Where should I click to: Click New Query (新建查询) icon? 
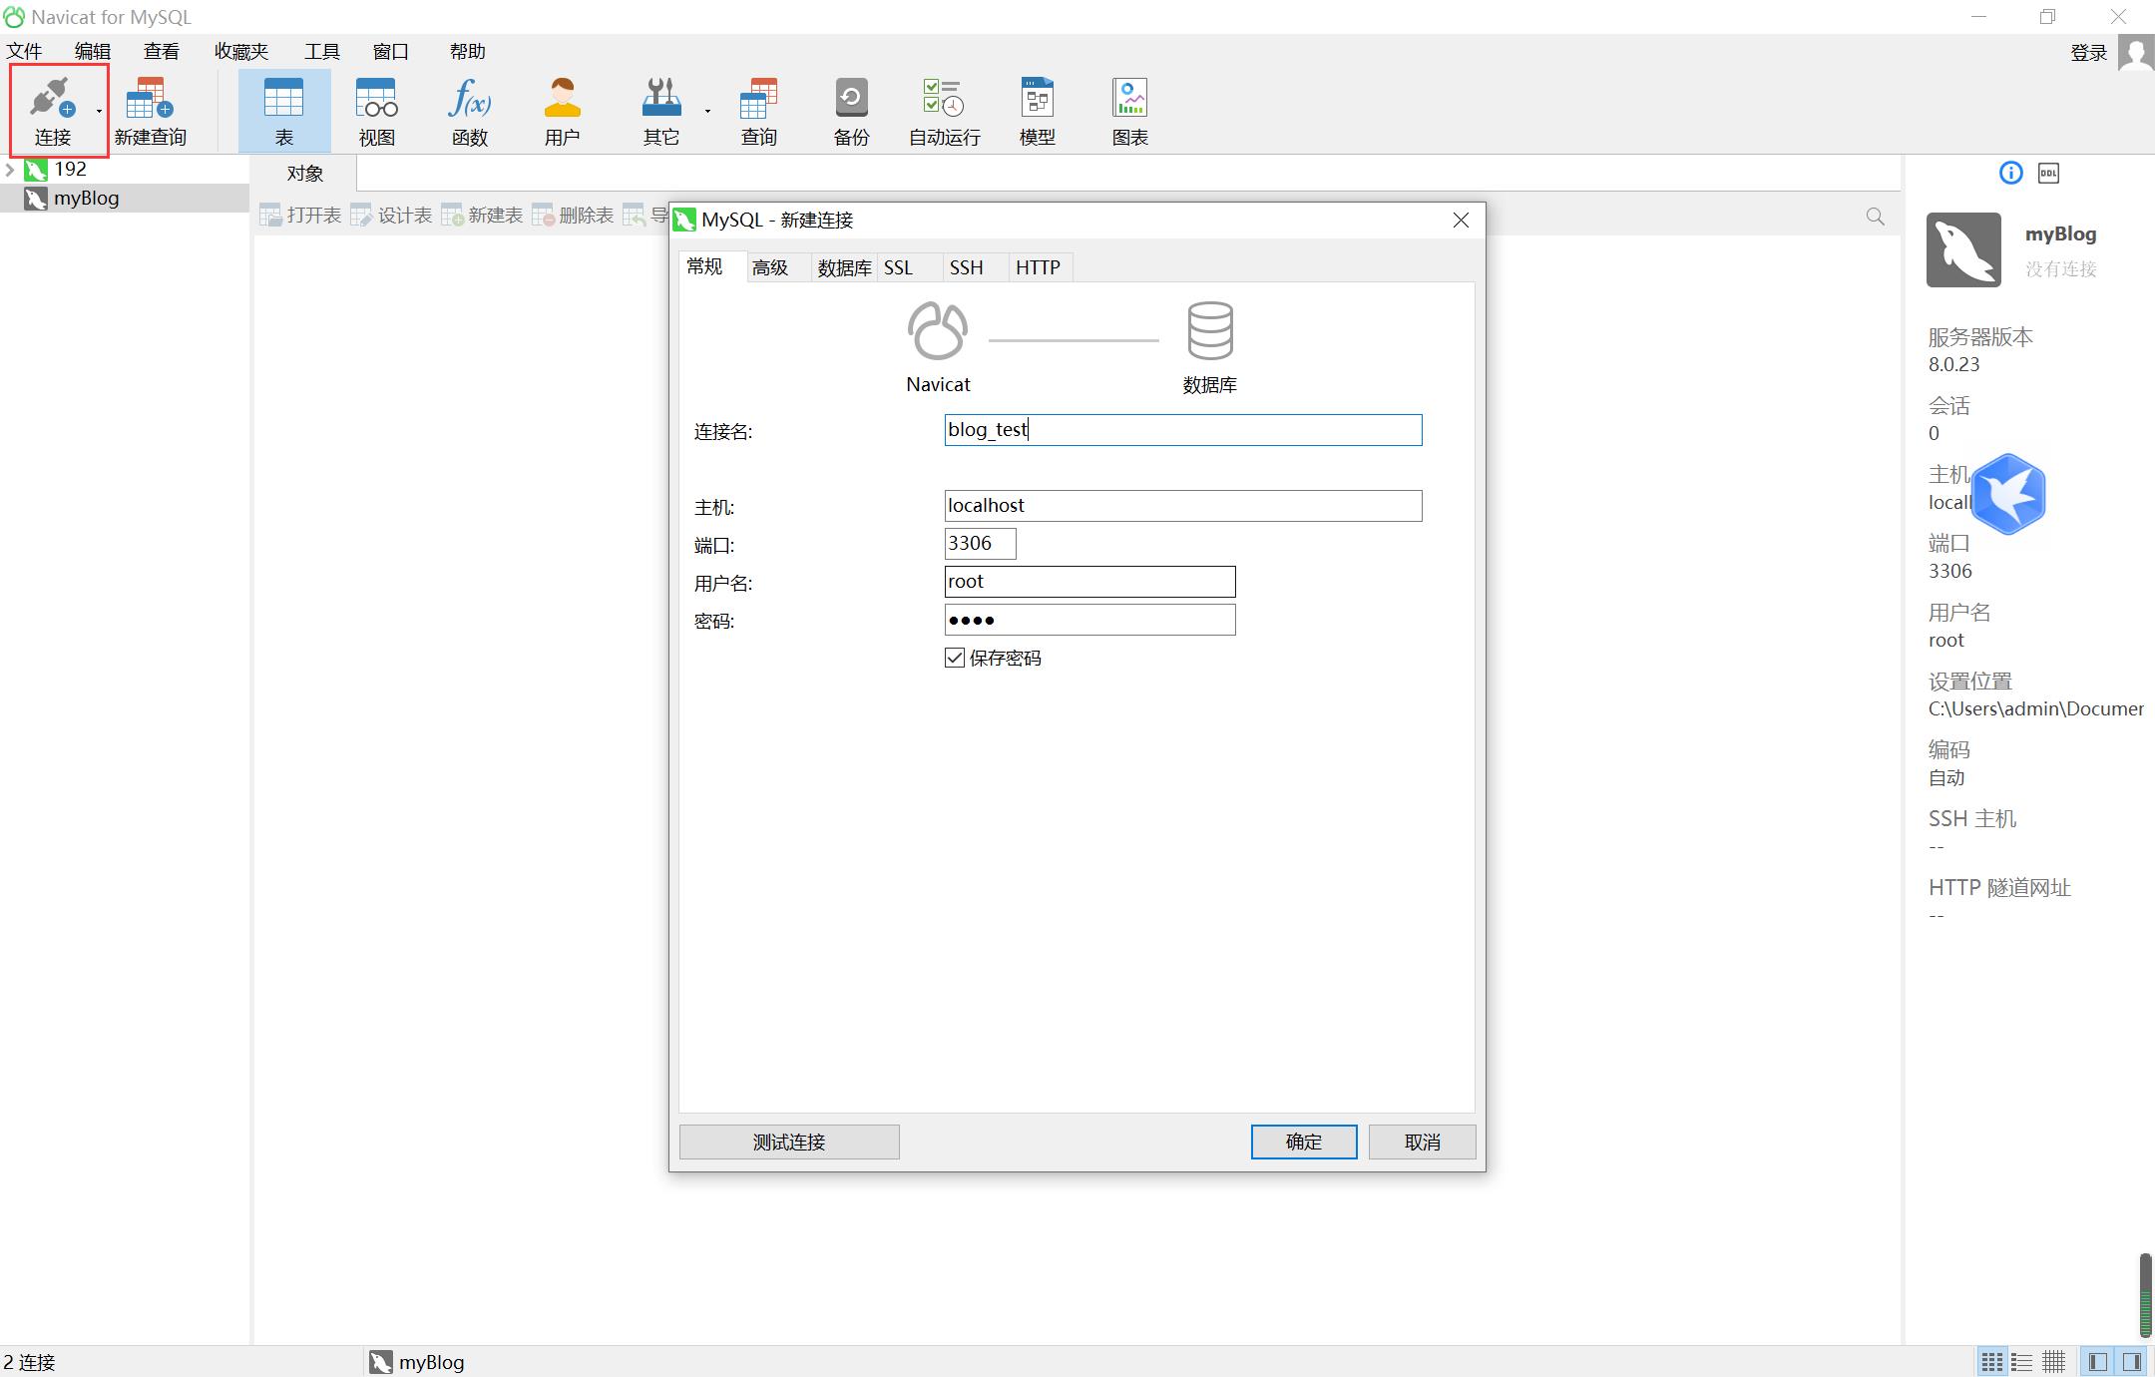pos(150,110)
